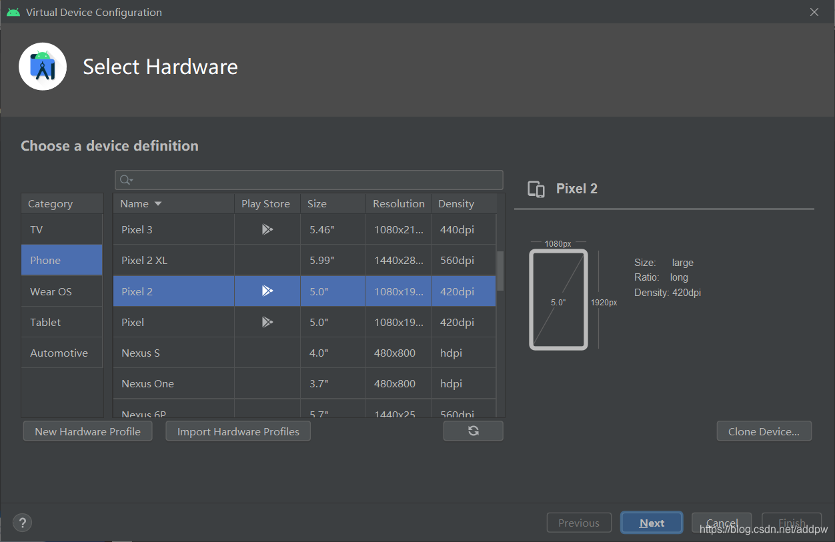Open the help question mark icon
Image resolution: width=835 pixels, height=542 pixels.
click(x=23, y=523)
